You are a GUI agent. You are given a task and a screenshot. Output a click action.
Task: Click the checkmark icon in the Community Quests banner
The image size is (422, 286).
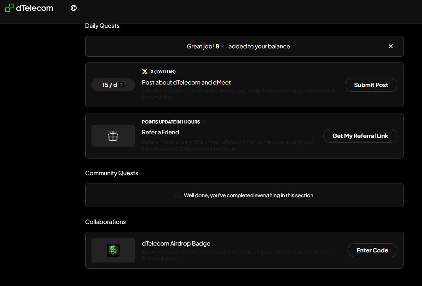[x=178, y=195]
